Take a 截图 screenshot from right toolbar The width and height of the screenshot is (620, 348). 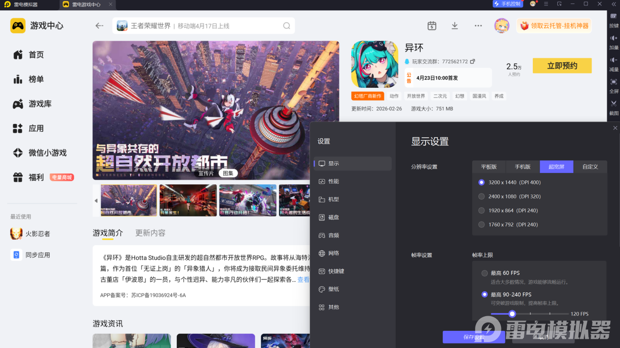[x=614, y=108]
